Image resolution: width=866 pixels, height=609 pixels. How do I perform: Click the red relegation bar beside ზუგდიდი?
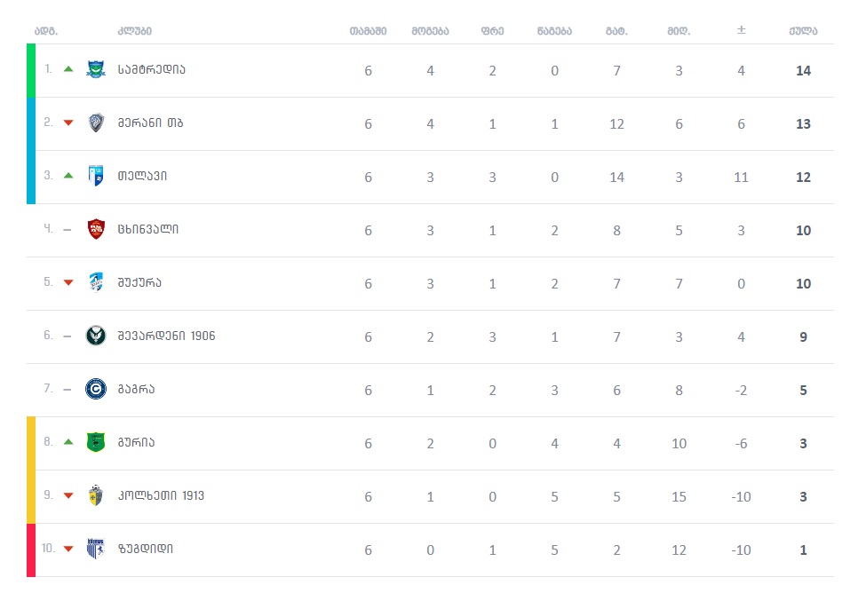(31, 550)
